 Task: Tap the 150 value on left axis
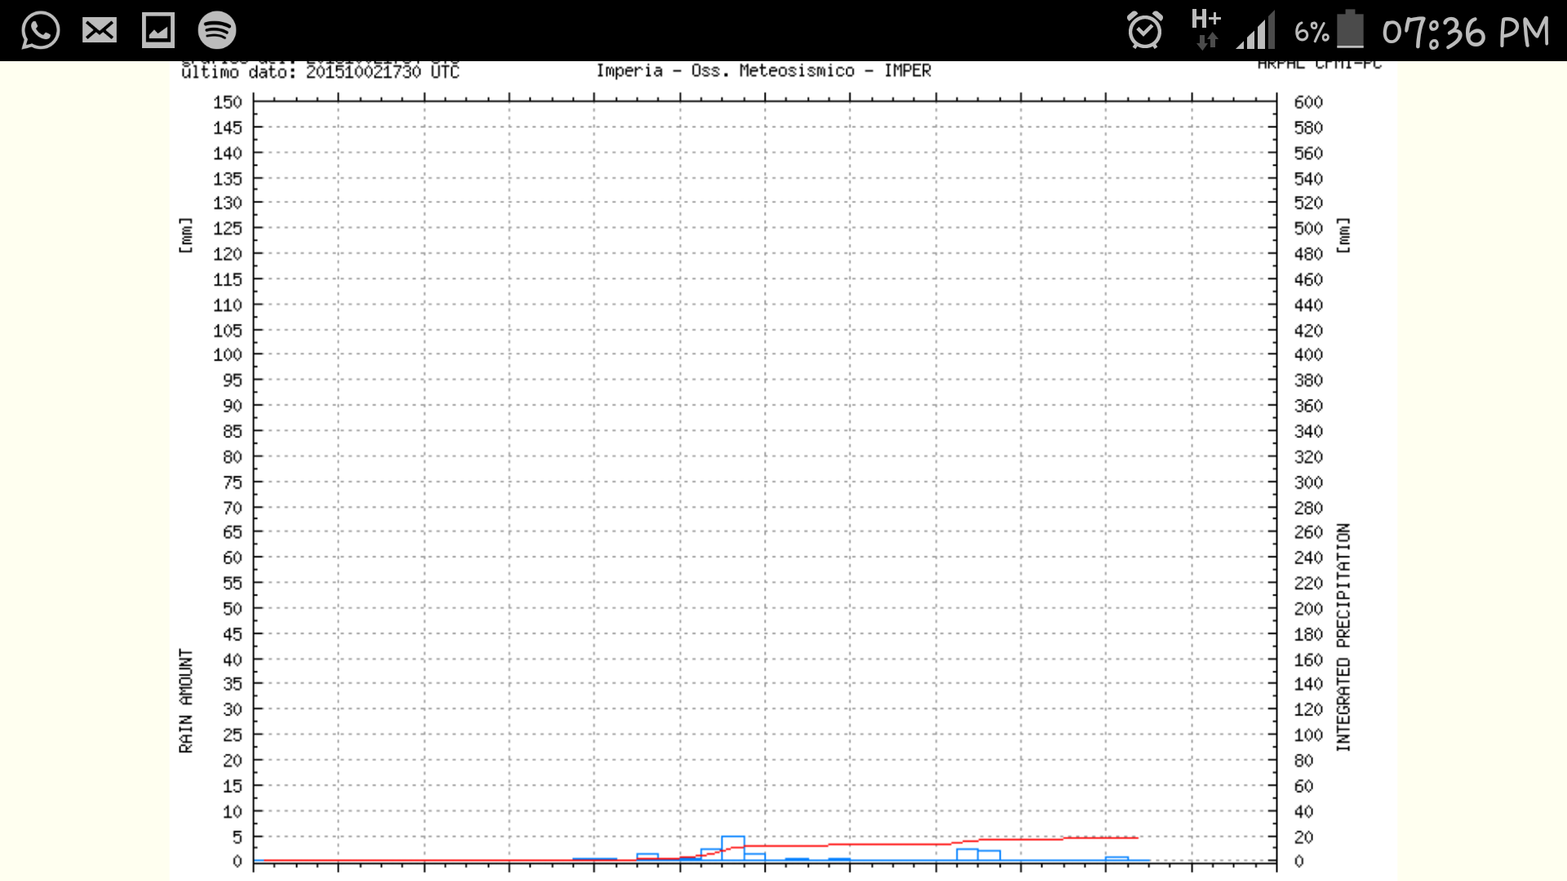point(228,102)
